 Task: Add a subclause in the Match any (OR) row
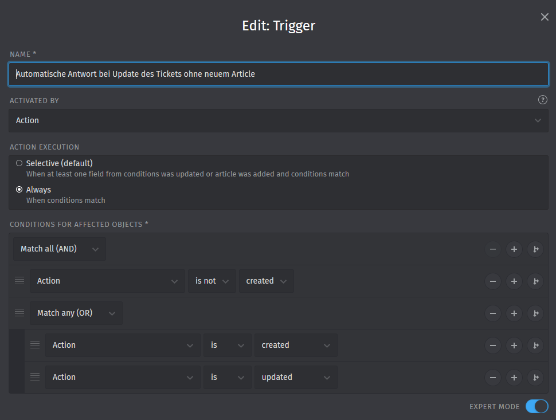click(x=535, y=313)
